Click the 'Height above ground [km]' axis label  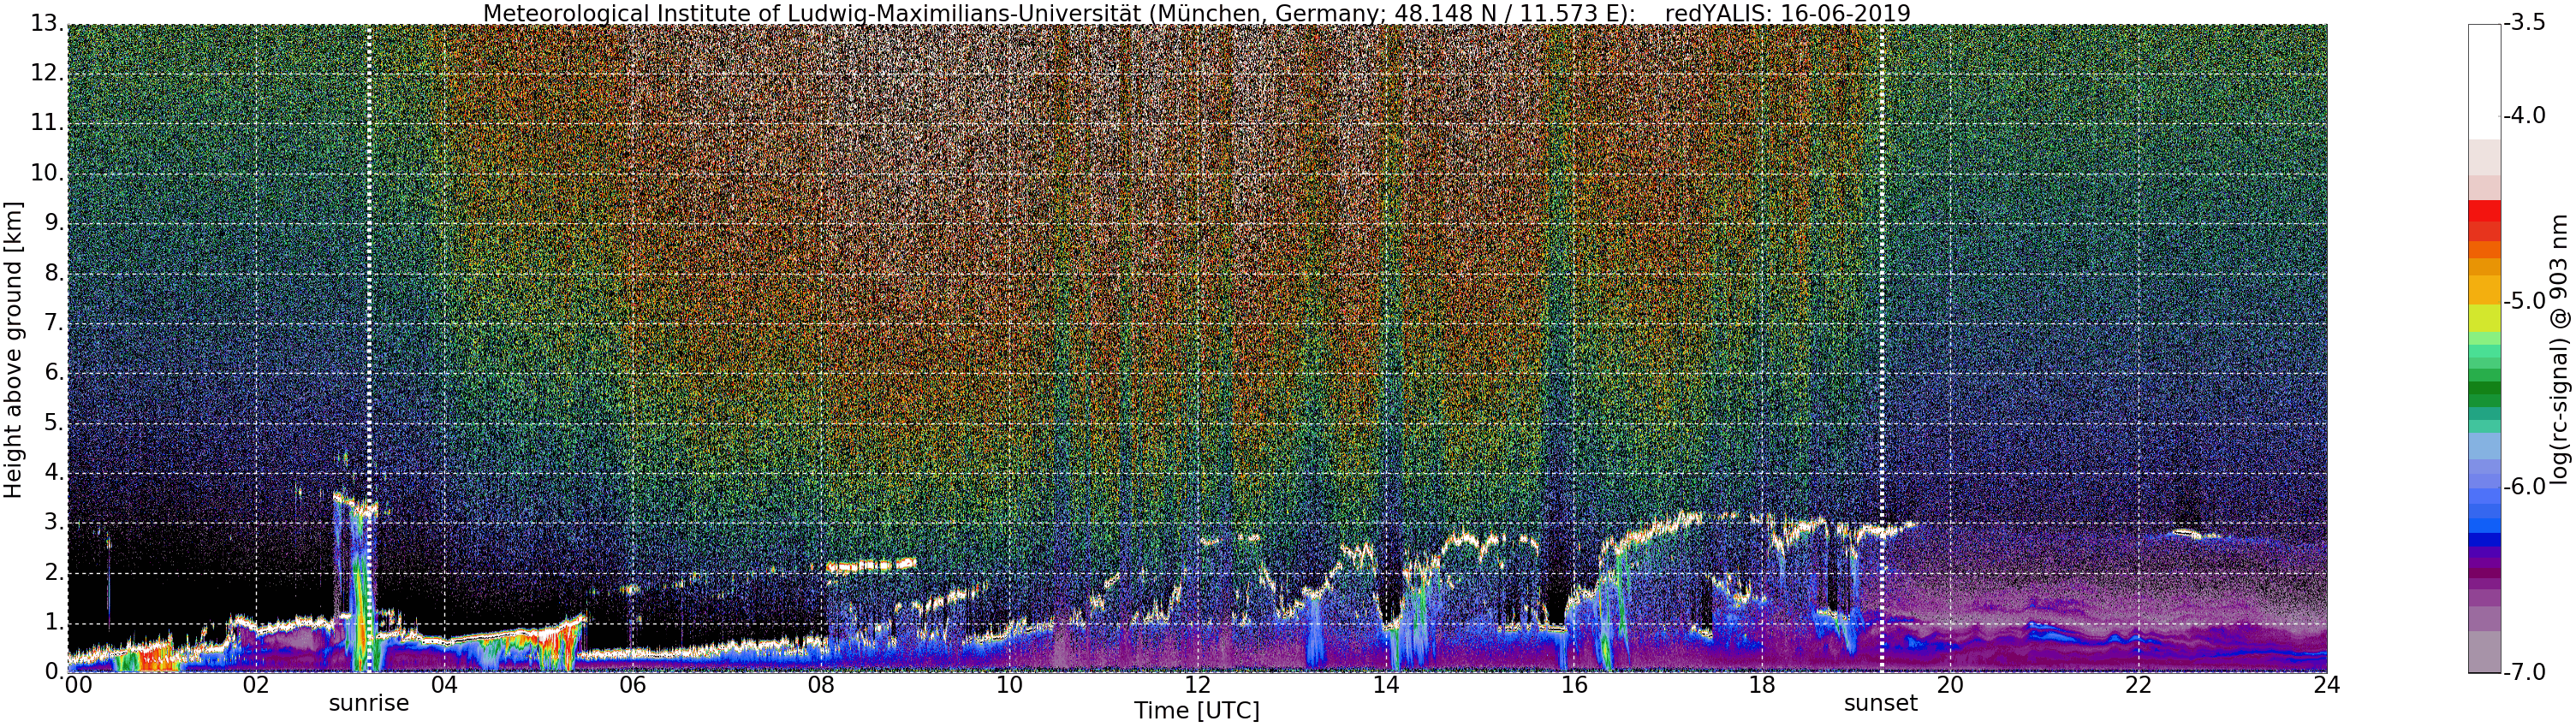pyautogui.click(x=13, y=348)
